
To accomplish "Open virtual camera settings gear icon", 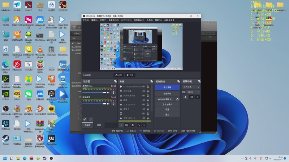I will pyautogui.click(x=177, y=99).
